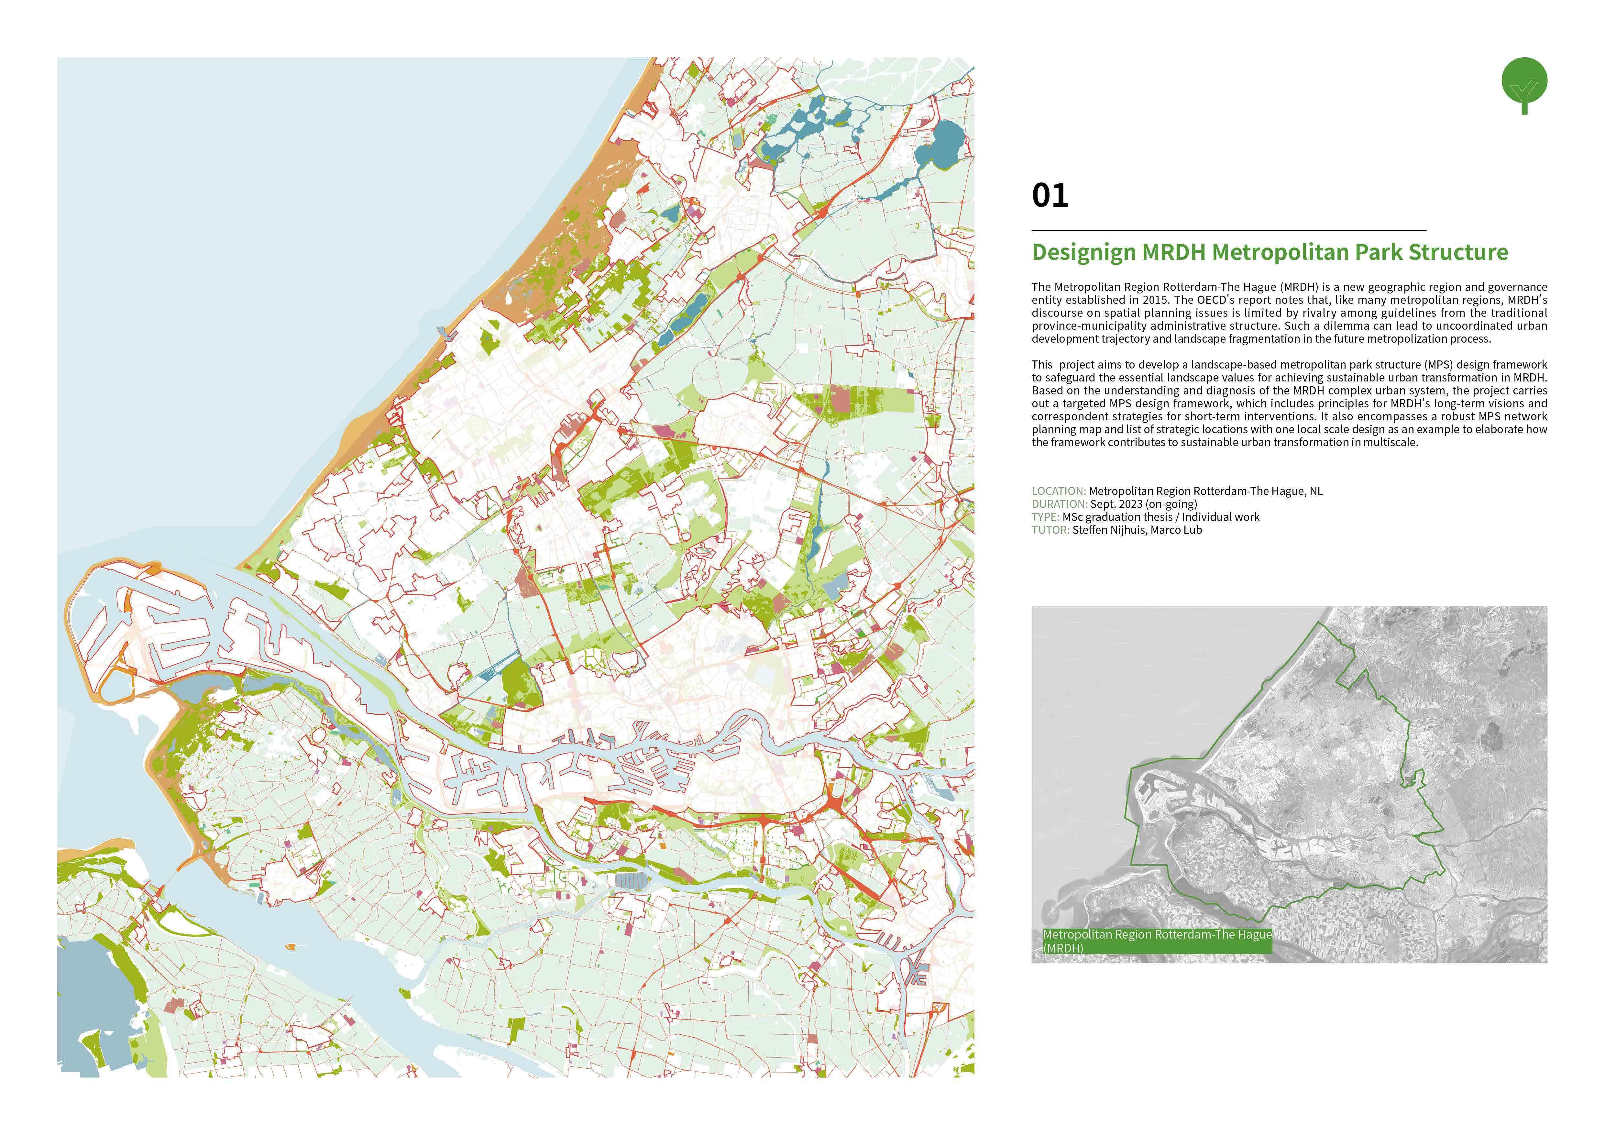Click the 'MSc graduation thesis / Individual work' text
This screenshot has width=1605, height=1135.
pyautogui.click(x=1160, y=517)
